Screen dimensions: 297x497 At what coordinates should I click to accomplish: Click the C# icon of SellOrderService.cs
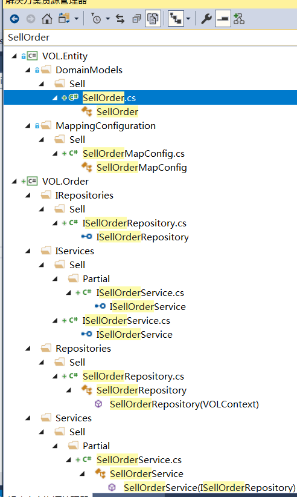(x=87, y=459)
